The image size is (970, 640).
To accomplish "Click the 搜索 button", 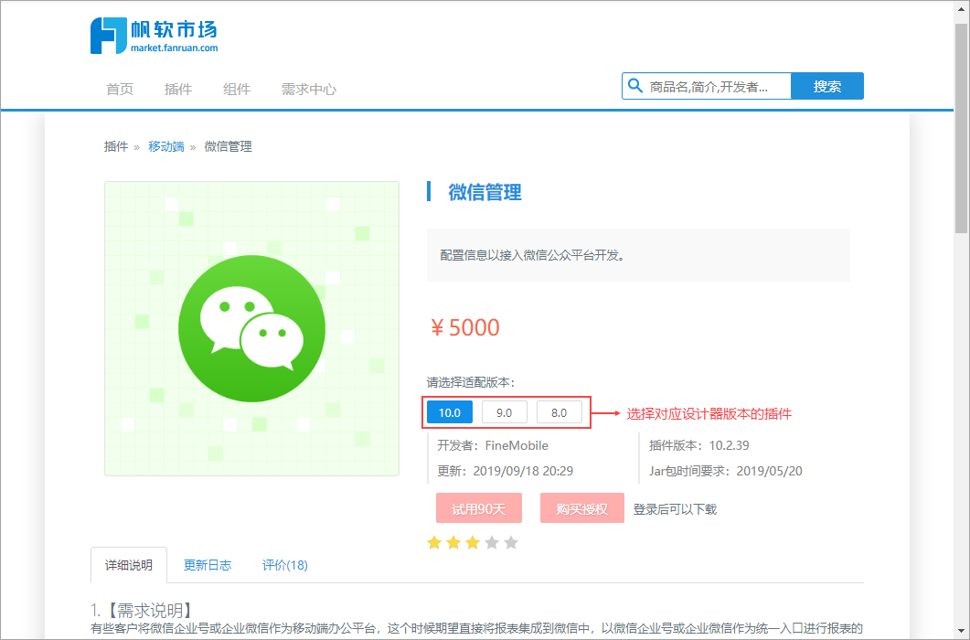I will 827,86.
